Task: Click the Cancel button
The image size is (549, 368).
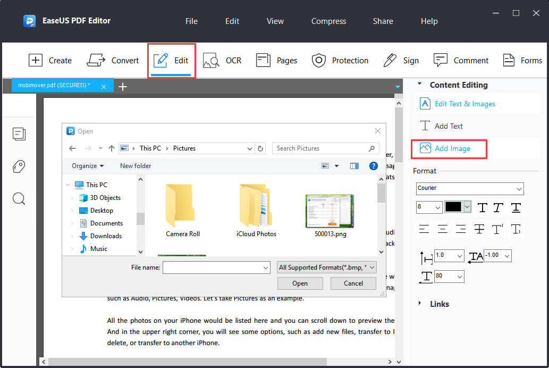Action: click(x=353, y=283)
